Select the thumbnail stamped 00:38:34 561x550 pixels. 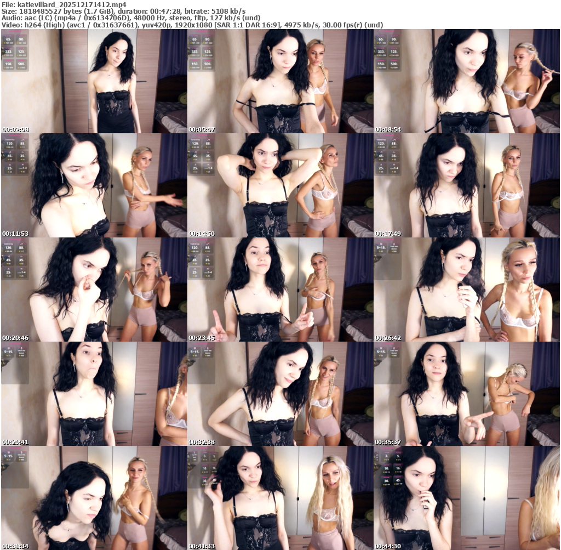94,498
